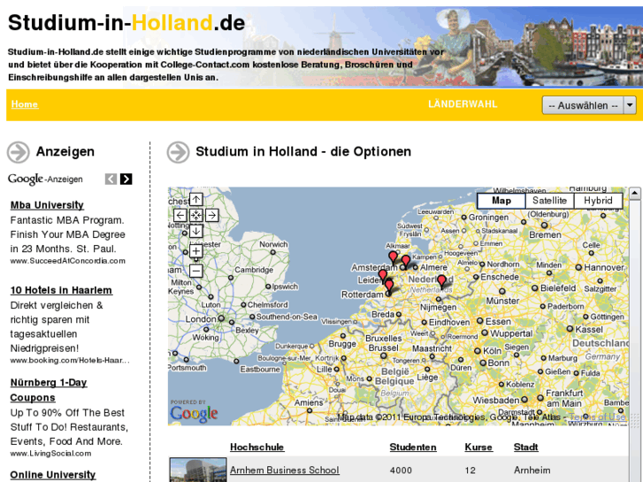This screenshot has height=482, width=643.
Task: Switch map to Satellite view
Action: coord(549,201)
